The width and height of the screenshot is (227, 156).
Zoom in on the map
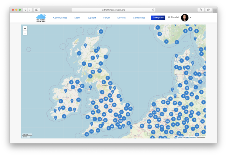(25, 28)
